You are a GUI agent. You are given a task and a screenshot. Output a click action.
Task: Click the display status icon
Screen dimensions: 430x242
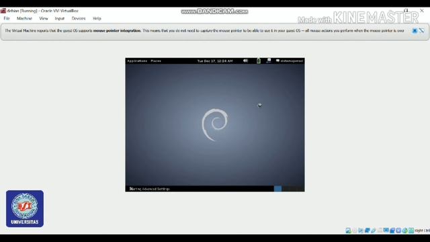point(386,231)
